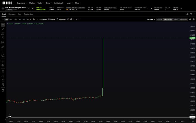This screenshot has width=196, height=123.
Task: Switch to 5m timeframe
Action: [x=11, y=19]
